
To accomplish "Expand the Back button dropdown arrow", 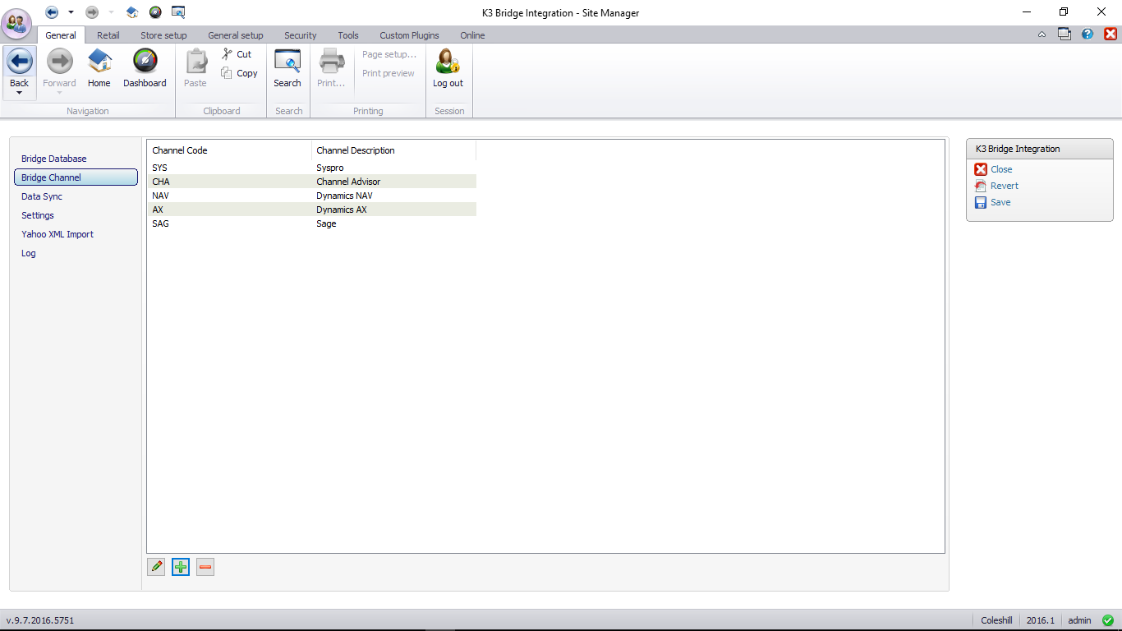I will pyautogui.click(x=20, y=93).
